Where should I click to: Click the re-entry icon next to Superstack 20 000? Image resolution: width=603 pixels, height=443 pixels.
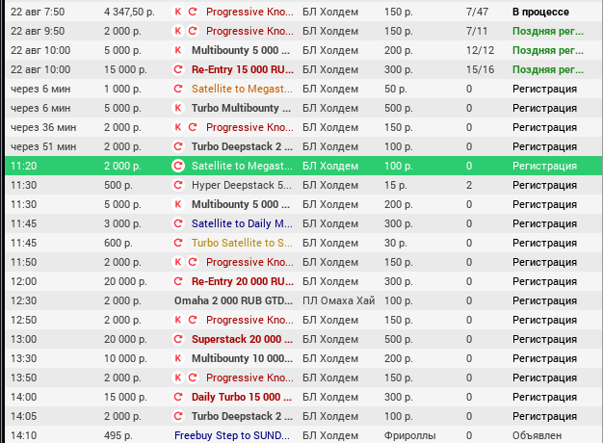[x=177, y=339]
